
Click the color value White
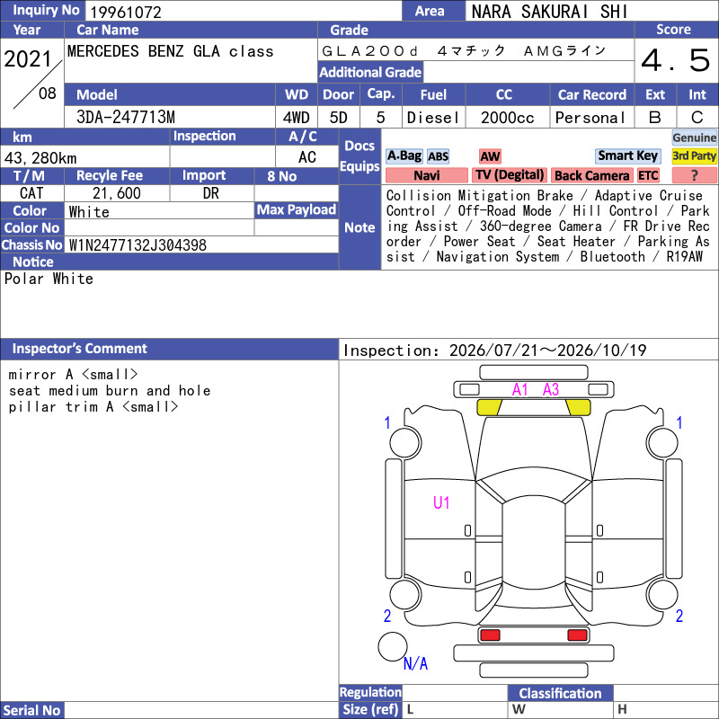(89, 212)
